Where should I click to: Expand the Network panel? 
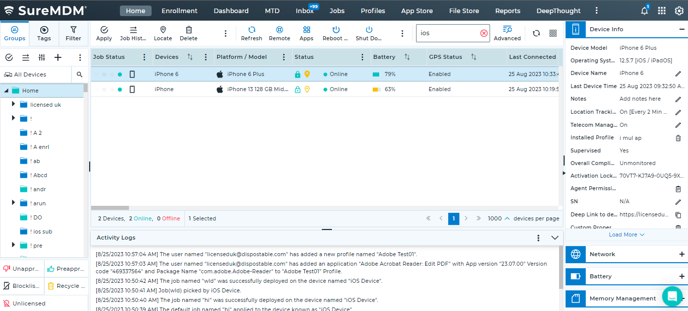point(681,254)
